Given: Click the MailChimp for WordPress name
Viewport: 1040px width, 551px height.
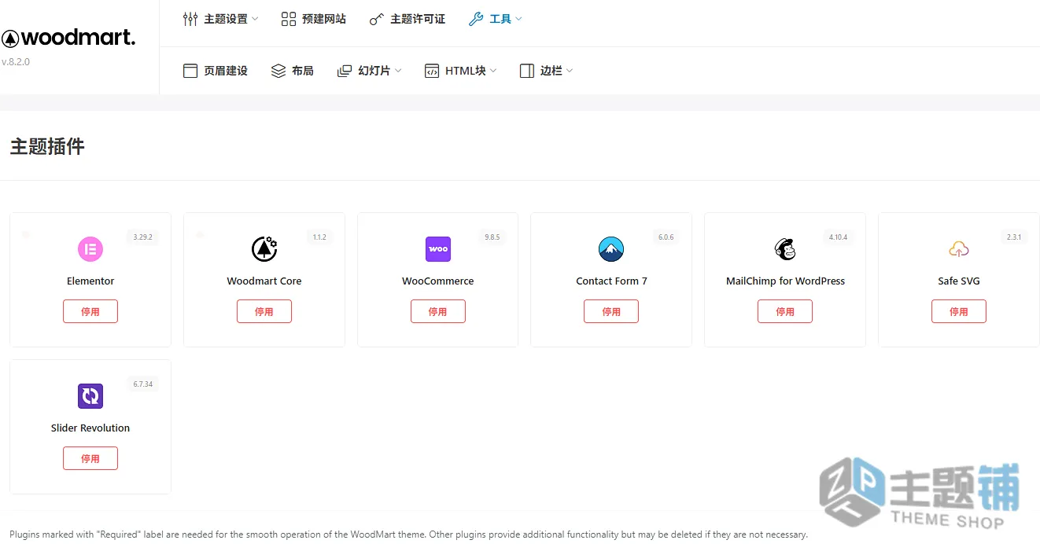Looking at the screenshot, I should pyautogui.click(x=785, y=281).
